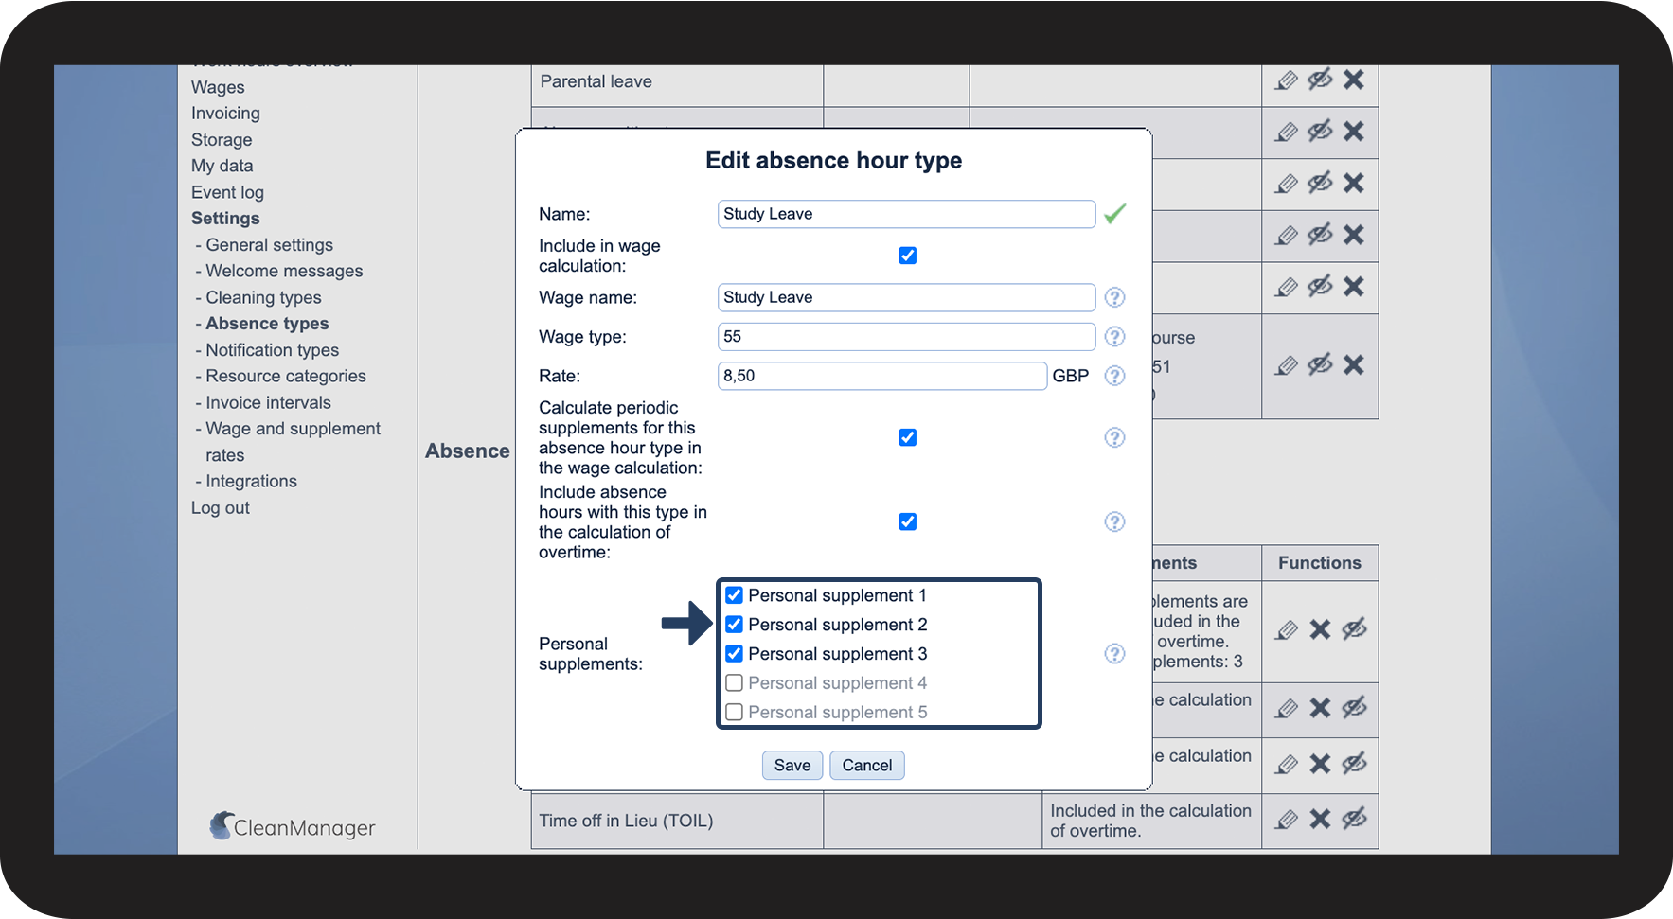Open the Invoicing menu item
This screenshot has width=1673, height=919.
pos(225,114)
